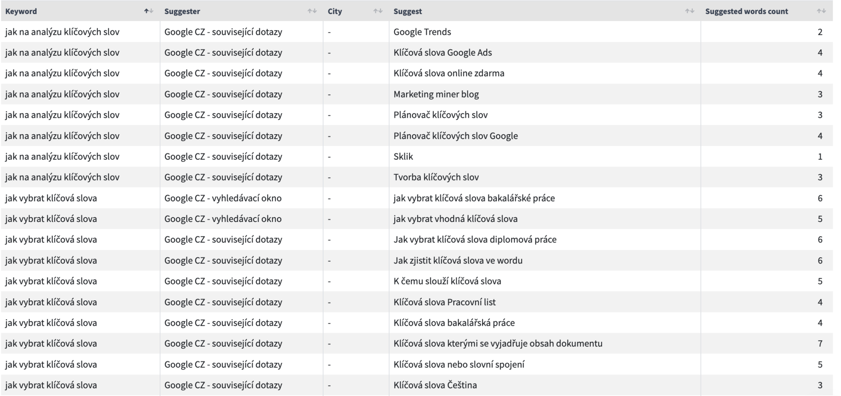Viewport: 841px width, 396px height.
Task: Sort by Suggest column using arrows icon
Action: coord(689,11)
